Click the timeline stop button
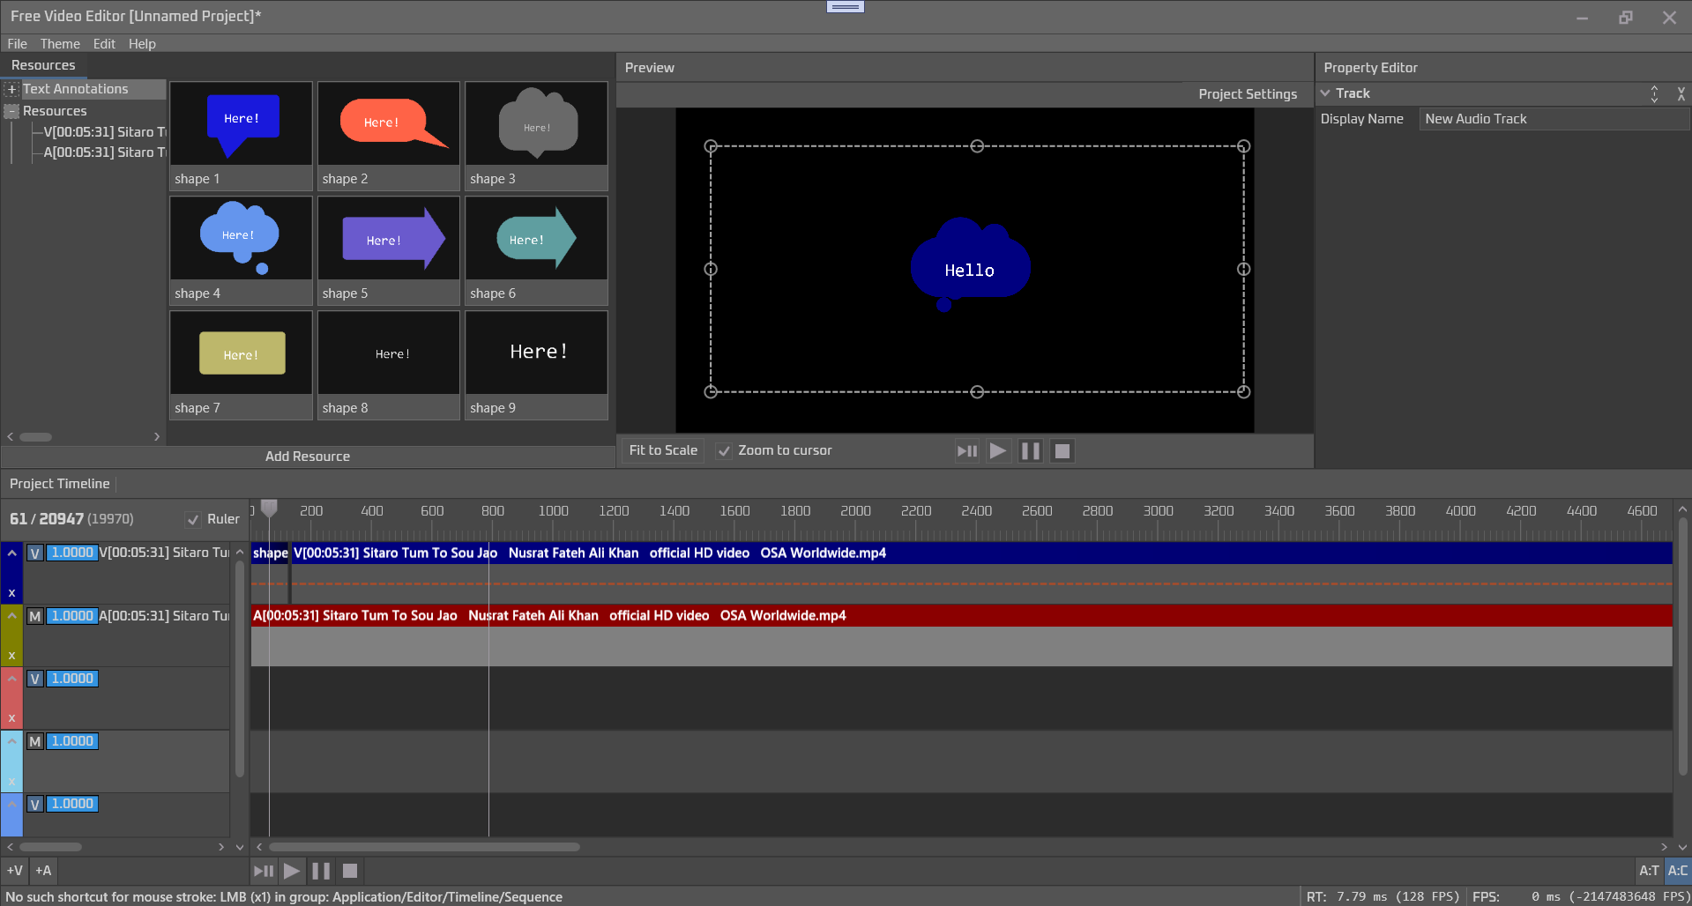The height and width of the screenshot is (906, 1692). click(x=350, y=871)
